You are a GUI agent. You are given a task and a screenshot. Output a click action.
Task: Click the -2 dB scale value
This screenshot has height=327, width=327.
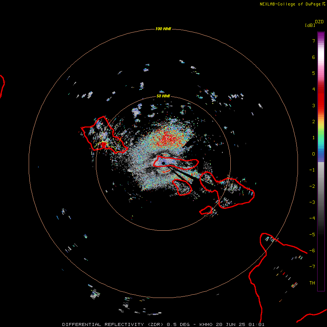pos(312,186)
